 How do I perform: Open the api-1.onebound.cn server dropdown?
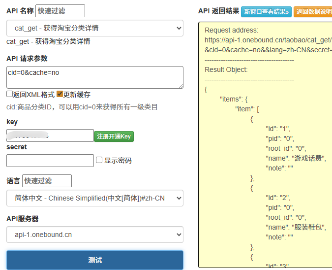[95, 235]
